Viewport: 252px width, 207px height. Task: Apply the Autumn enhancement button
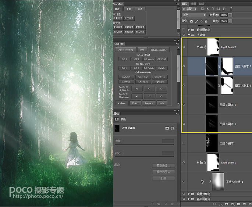coord(126,77)
